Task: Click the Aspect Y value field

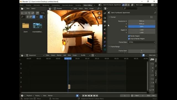Action: [142, 32]
